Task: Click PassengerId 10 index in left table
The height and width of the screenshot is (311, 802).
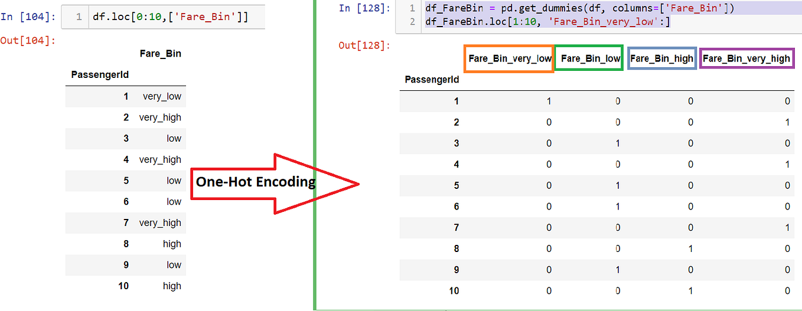Action: 123,286
